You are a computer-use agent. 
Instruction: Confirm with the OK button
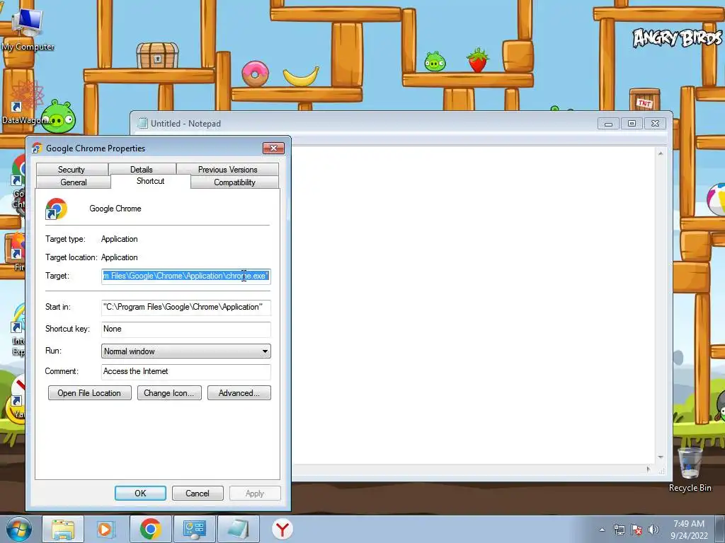click(x=140, y=493)
